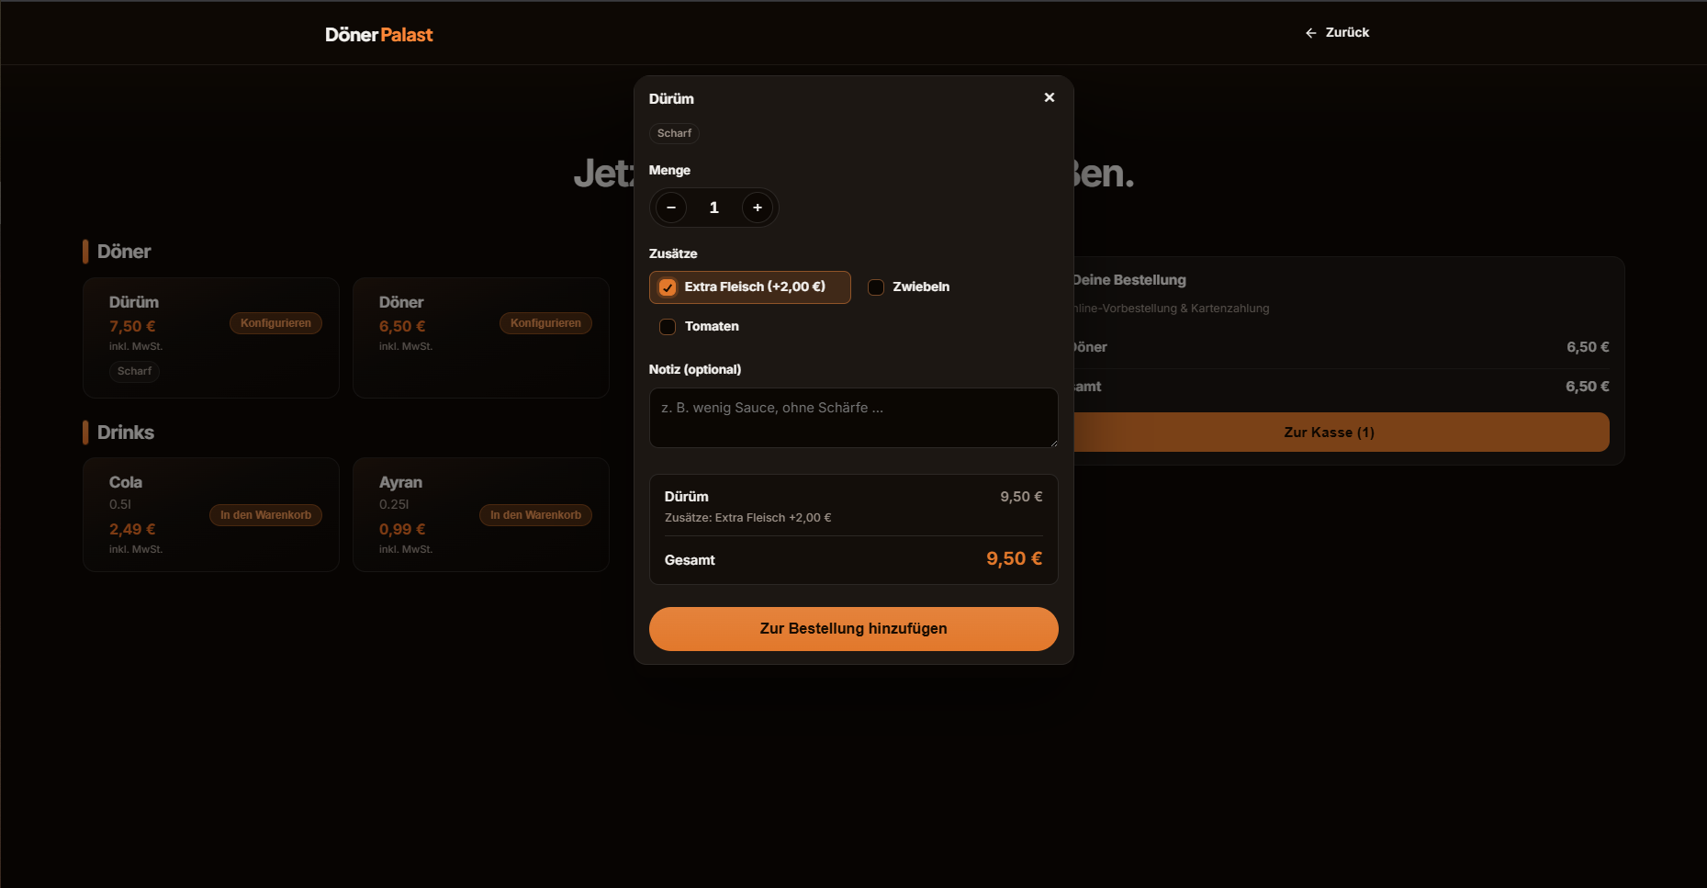Click the Deine Bestellung heading
The image size is (1707, 888).
[1129, 280]
